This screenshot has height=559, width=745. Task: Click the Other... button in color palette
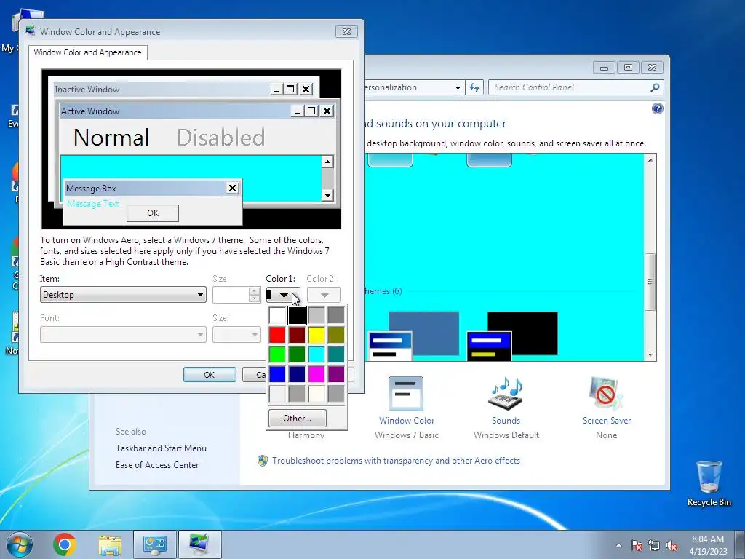(298, 419)
